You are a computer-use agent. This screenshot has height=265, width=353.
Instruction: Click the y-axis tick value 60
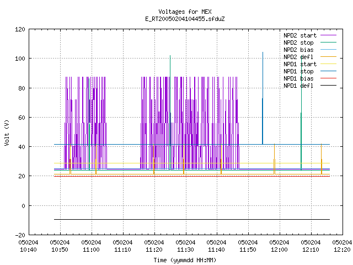coord(22,118)
